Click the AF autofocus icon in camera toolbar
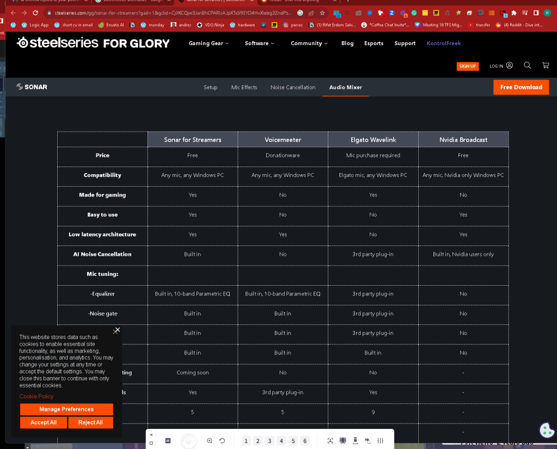Screen dimensions: 557x449 click(168, 440)
